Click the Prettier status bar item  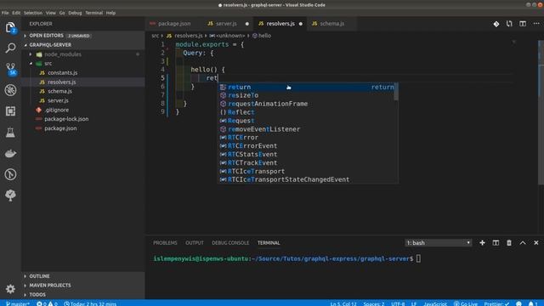pyautogui.click(x=496, y=303)
